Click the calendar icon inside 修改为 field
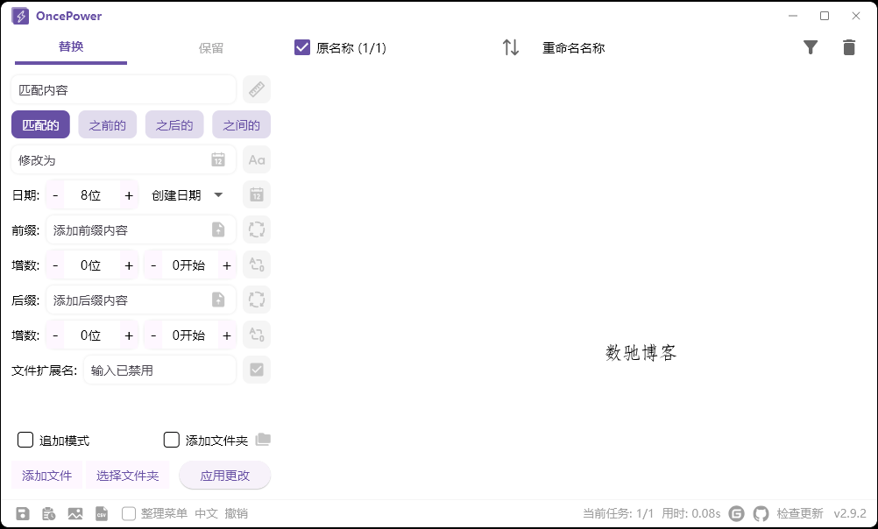 pos(218,160)
